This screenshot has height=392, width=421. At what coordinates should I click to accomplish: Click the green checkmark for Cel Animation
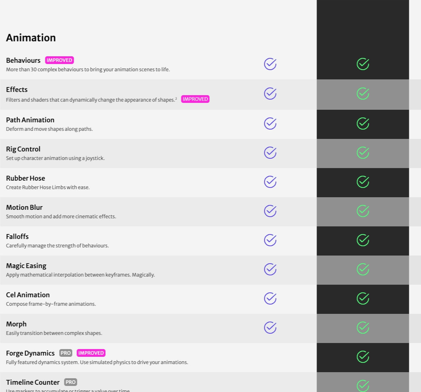point(363,298)
